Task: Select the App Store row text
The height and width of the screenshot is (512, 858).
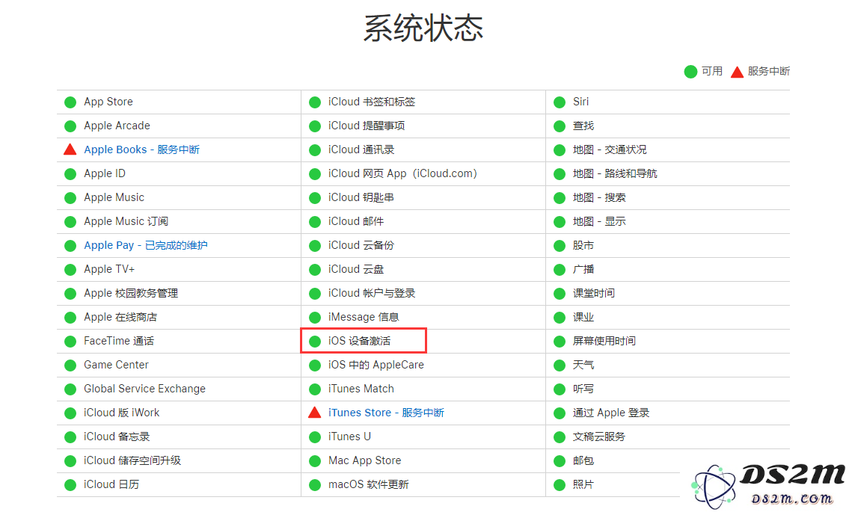Action: (108, 102)
